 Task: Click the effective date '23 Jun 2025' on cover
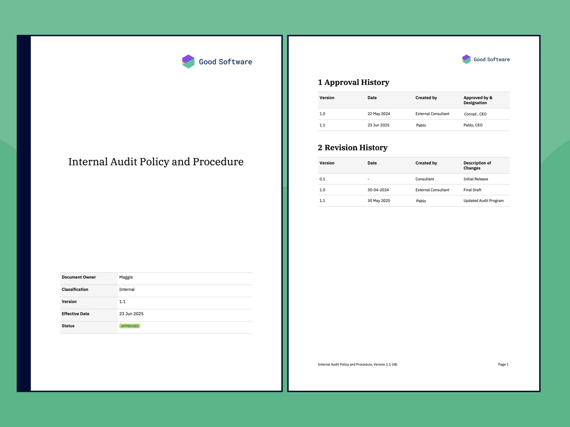click(x=131, y=314)
